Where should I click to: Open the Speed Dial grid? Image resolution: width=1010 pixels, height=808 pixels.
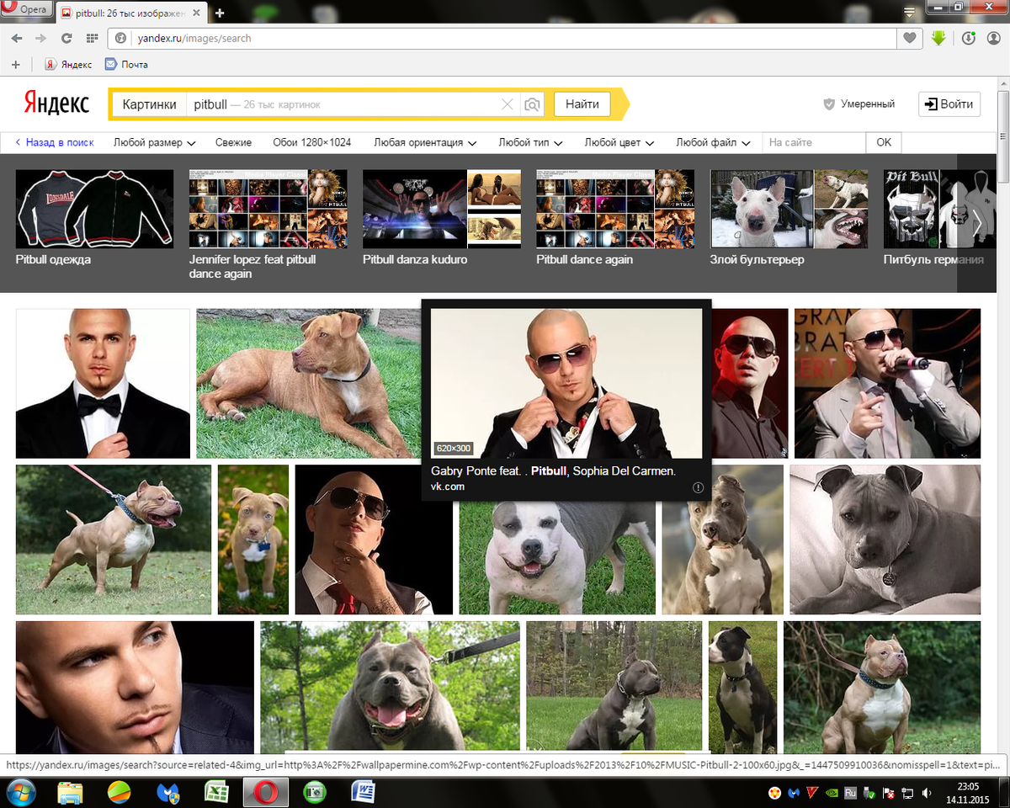click(x=92, y=38)
